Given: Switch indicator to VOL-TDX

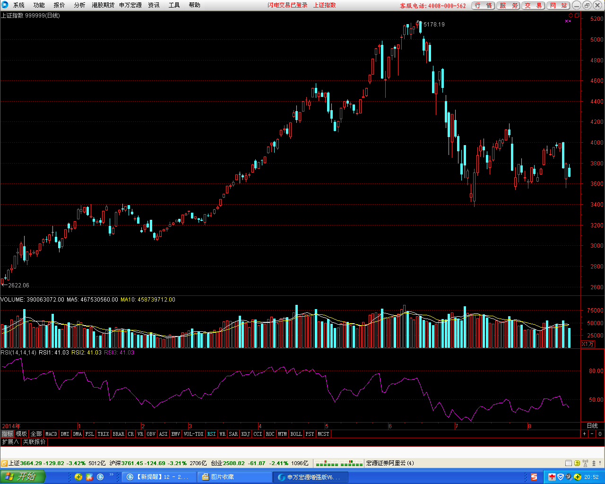Looking at the screenshot, I should [x=194, y=434].
